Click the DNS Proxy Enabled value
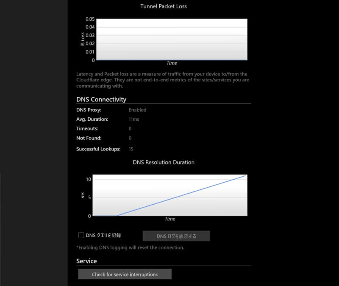339x286 pixels. pos(137,110)
